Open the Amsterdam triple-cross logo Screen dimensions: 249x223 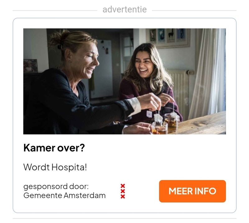[x=123, y=191]
